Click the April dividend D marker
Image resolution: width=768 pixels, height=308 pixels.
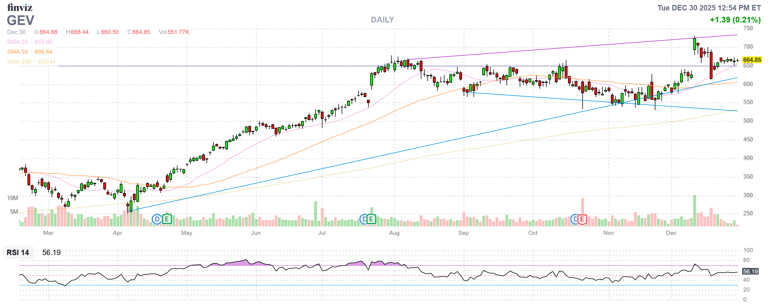point(157,219)
